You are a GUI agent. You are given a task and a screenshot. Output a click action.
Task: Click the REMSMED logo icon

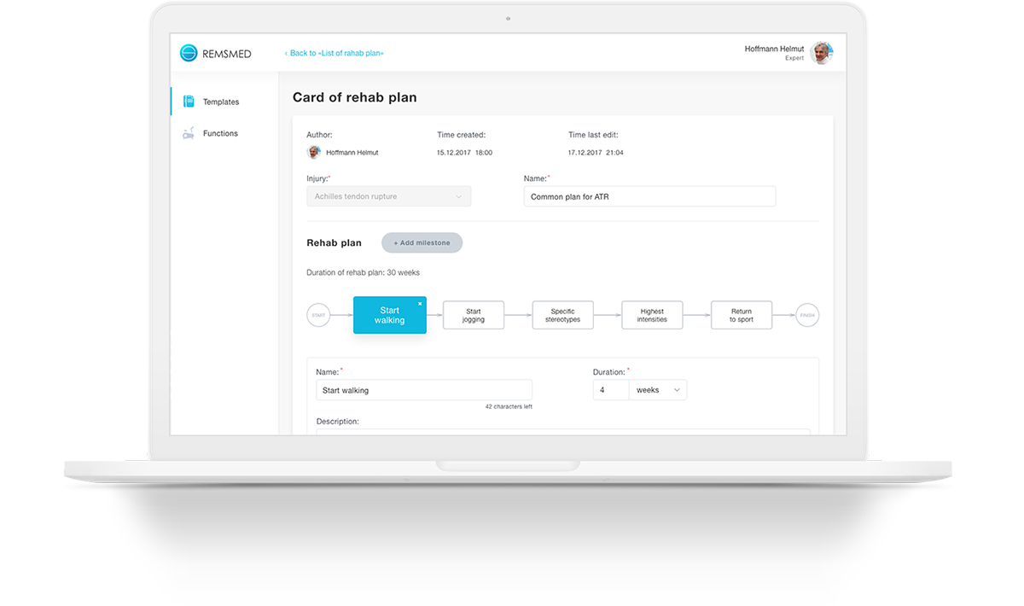189,53
